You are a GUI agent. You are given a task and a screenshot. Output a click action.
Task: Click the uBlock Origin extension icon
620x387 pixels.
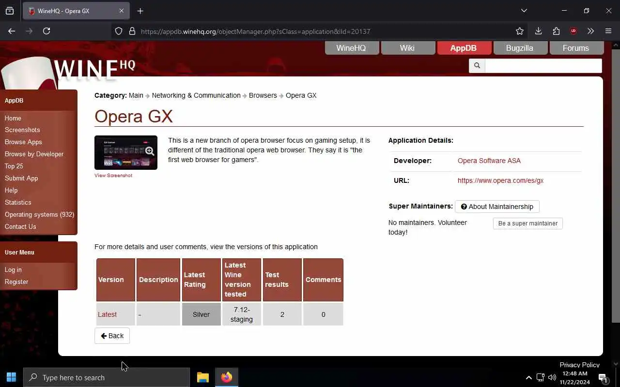click(573, 31)
